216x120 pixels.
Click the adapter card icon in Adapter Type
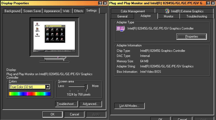121,28
